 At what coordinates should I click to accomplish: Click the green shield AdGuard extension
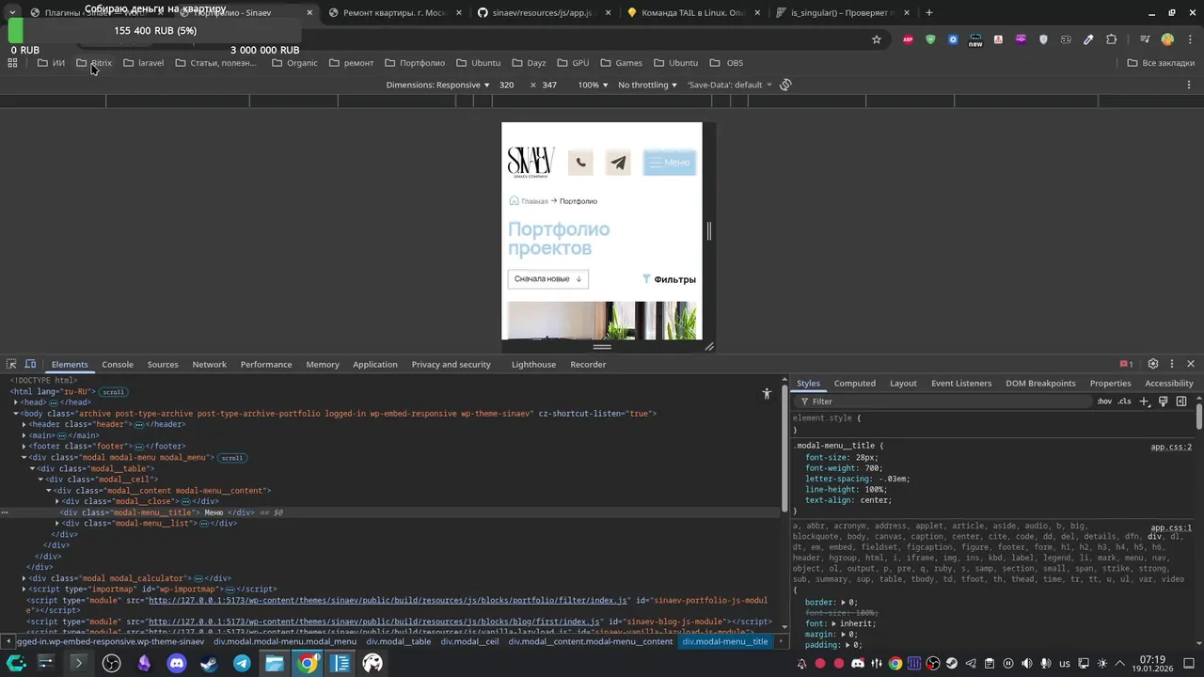pos(930,39)
